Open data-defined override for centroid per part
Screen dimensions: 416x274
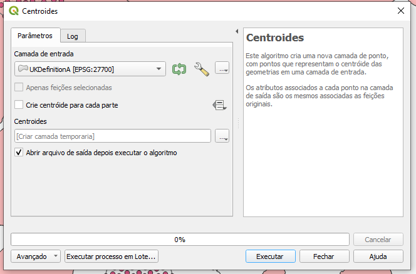click(219, 105)
